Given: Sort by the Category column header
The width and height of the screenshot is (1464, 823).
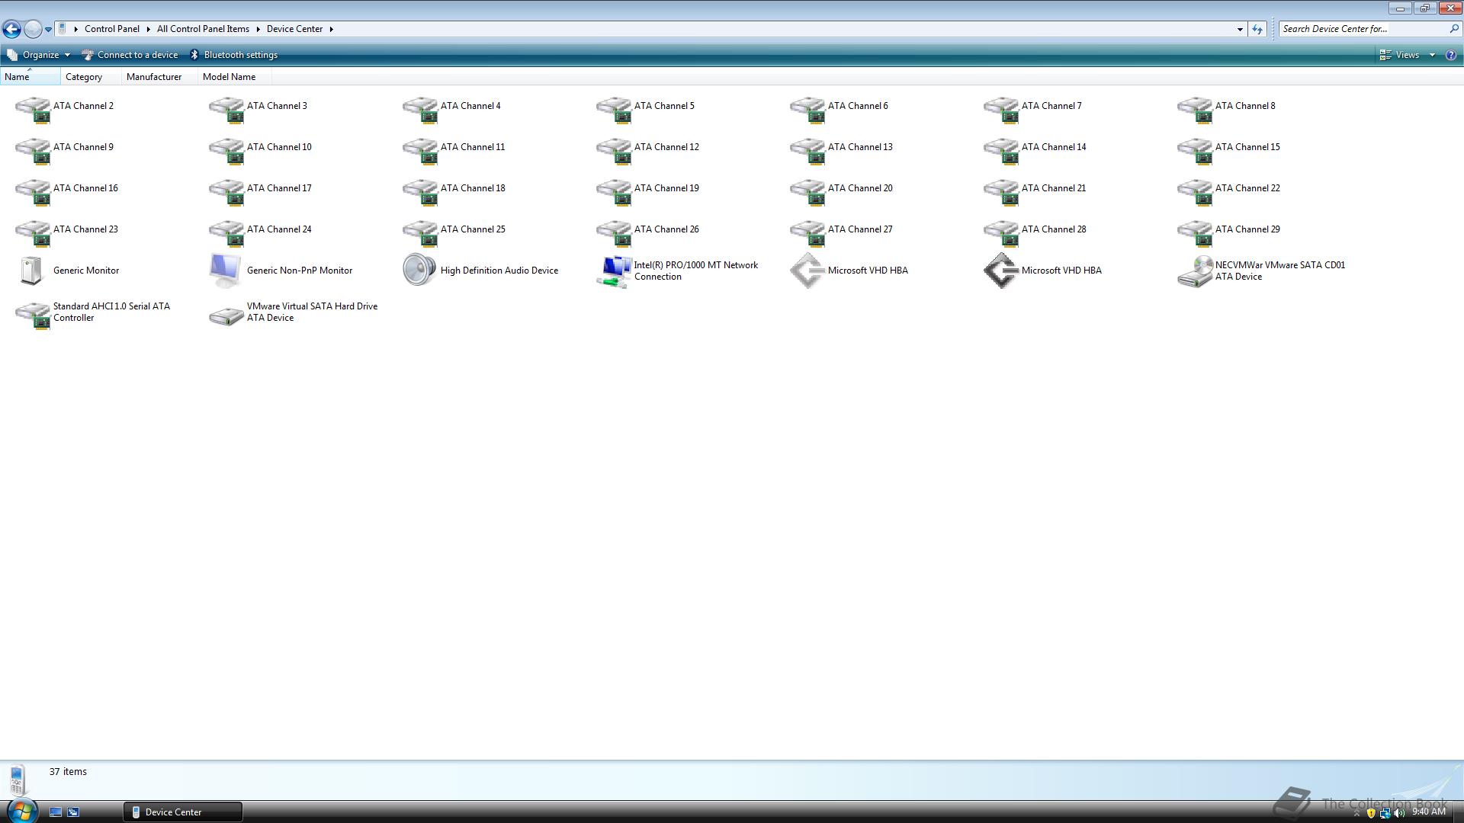Looking at the screenshot, I should 91,76.
